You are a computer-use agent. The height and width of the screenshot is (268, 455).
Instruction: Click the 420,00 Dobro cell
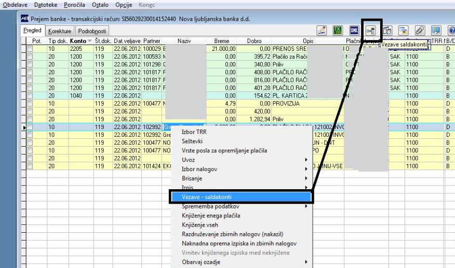pyautogui.click(x=254, y=111)
